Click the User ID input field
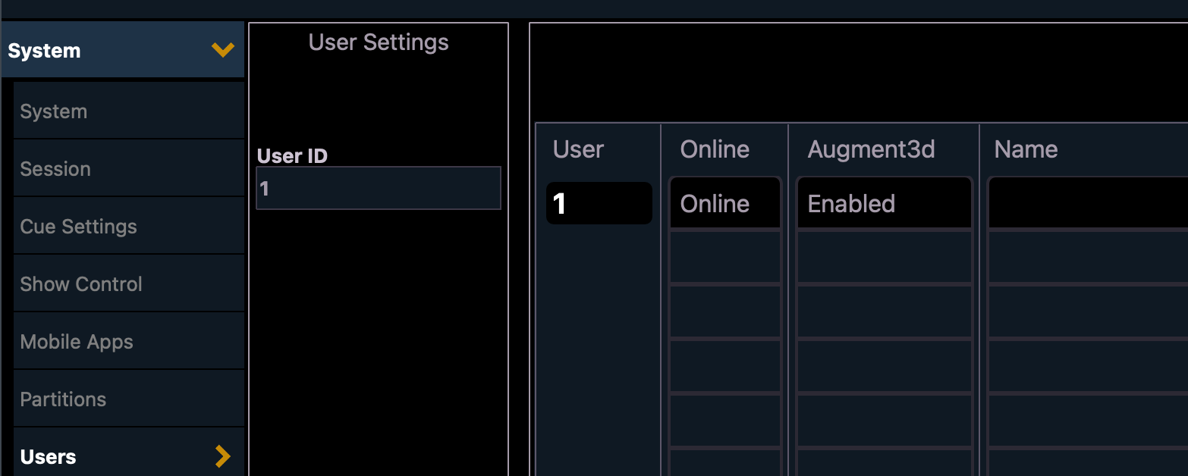Screen dimensions: 1188x476 pos(377,188)
